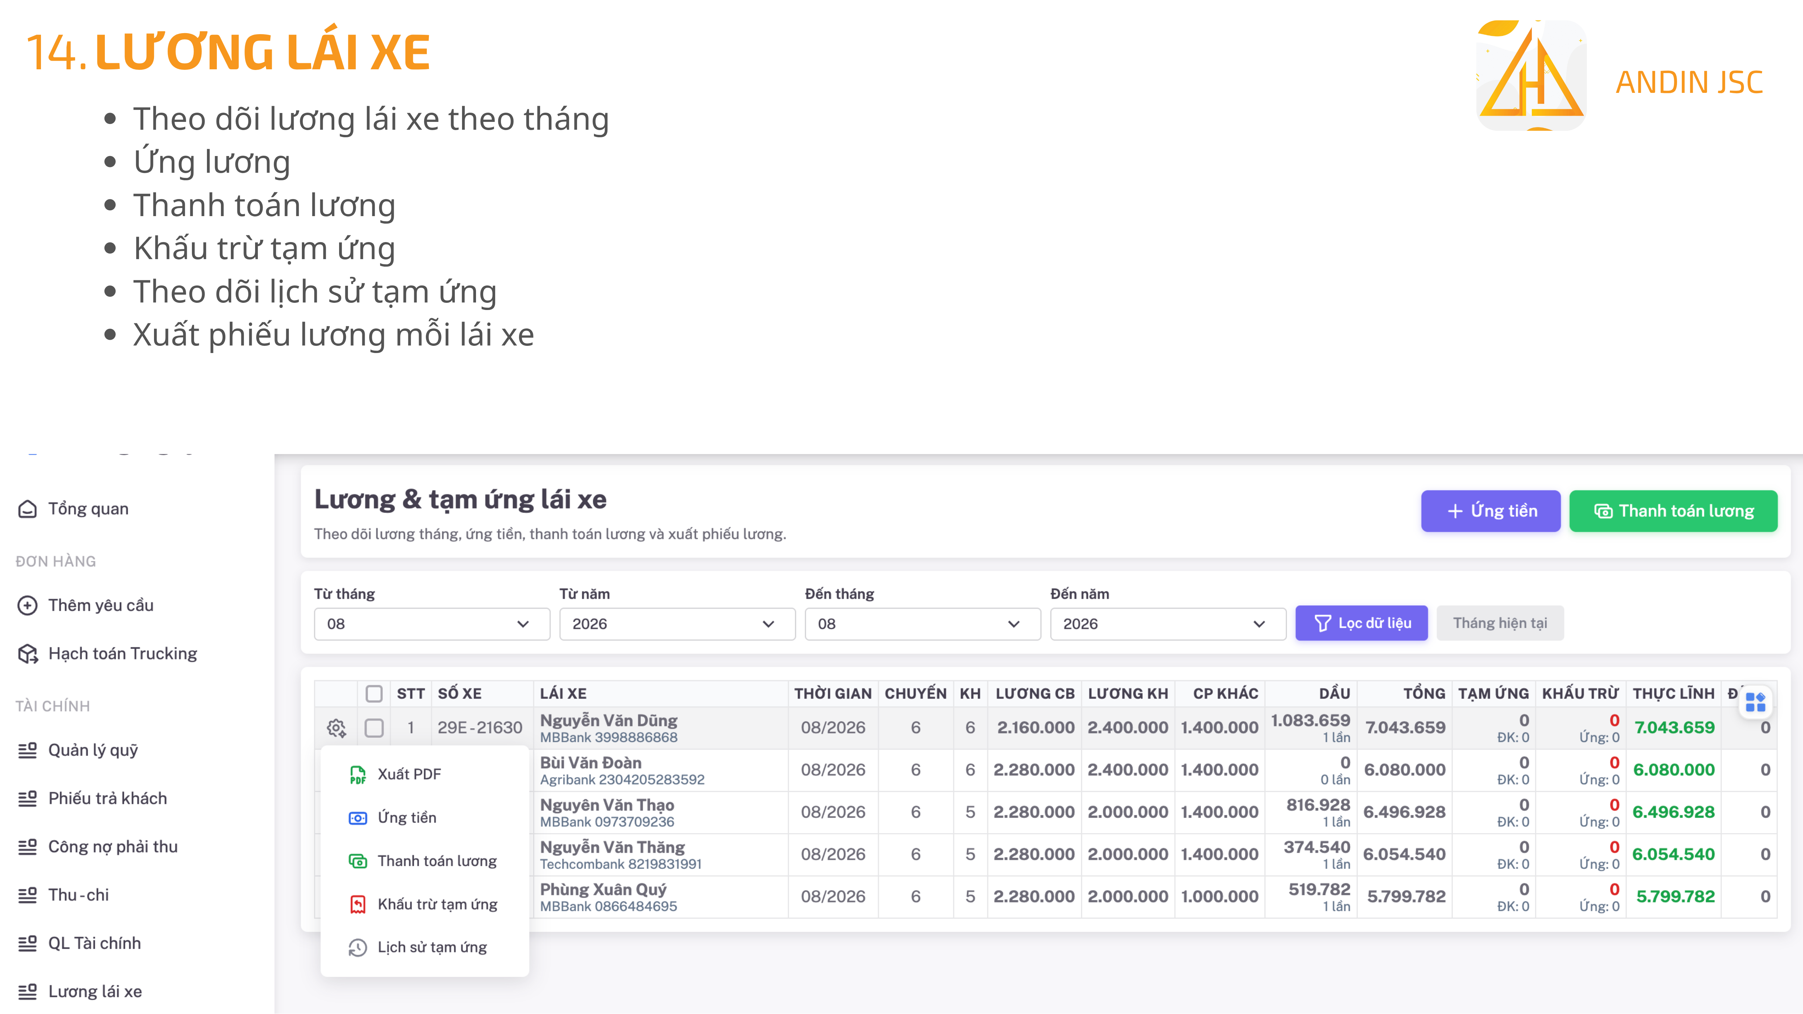
Task: Go to Hạch toán Trucking page
Action: (x=123, y=653)
